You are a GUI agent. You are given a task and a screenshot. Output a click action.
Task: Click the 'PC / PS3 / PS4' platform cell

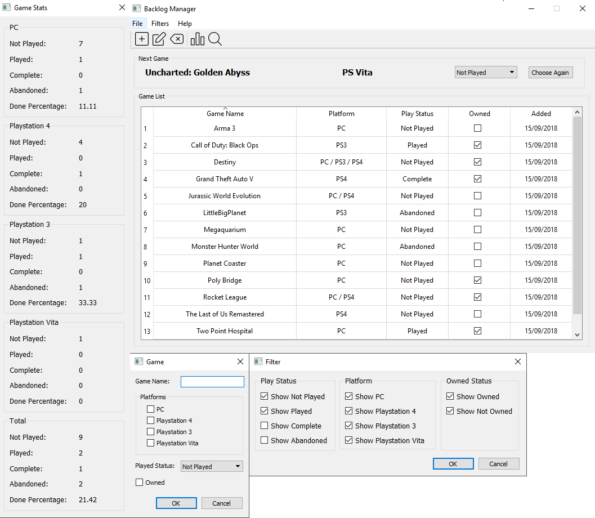(x=342, y=162)
